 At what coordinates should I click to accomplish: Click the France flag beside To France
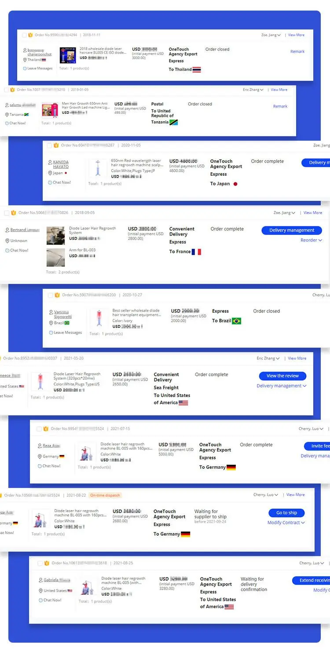[x=196, y=252]
